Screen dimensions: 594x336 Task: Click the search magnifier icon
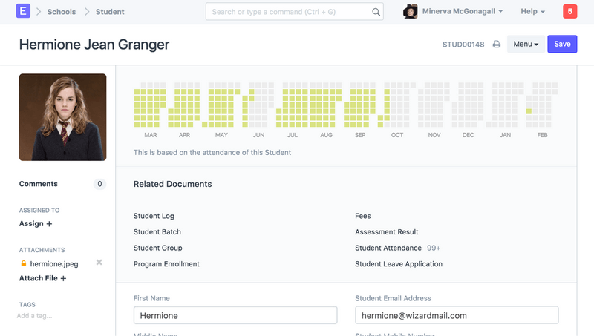tap(376, 12)
